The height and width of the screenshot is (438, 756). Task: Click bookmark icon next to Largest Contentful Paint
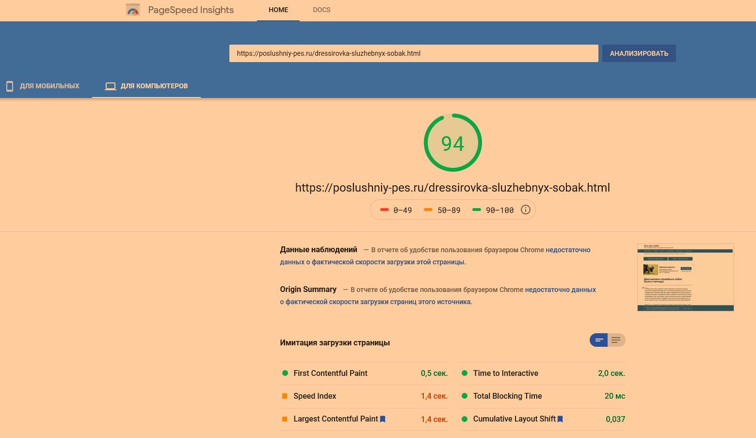tap(383, 419)
